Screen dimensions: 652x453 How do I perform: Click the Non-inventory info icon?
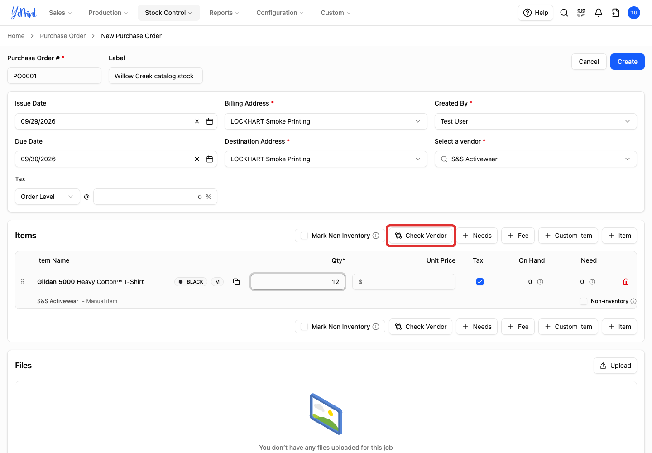633,301
